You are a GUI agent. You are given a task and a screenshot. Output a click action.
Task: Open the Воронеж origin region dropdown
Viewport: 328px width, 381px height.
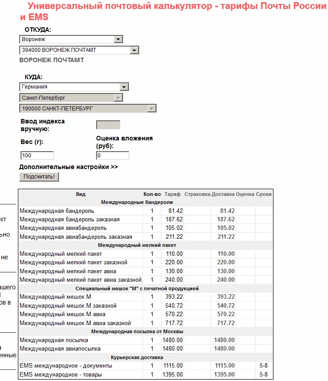click(x=71, y=39)
